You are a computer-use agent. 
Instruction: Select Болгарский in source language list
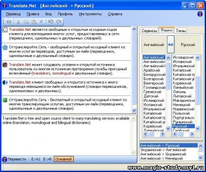tap(154, 79)
